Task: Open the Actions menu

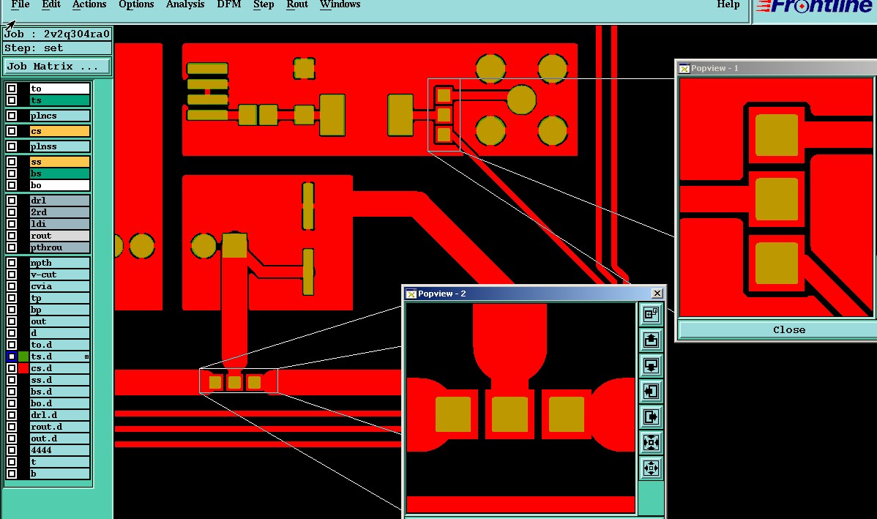Action: (89, 4)
